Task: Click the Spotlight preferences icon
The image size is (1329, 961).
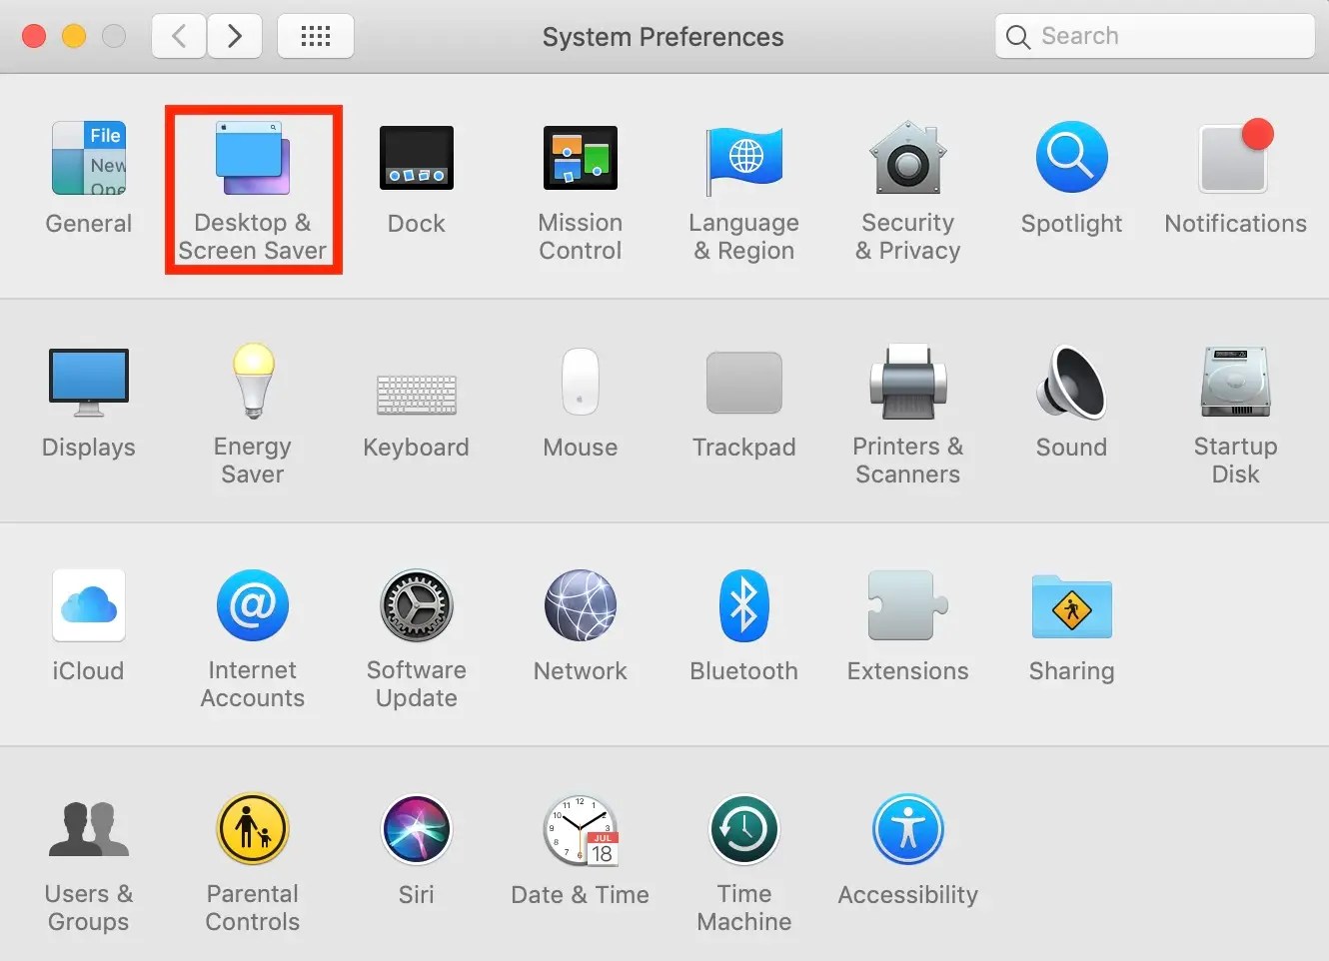Action: click(1071, 159)
